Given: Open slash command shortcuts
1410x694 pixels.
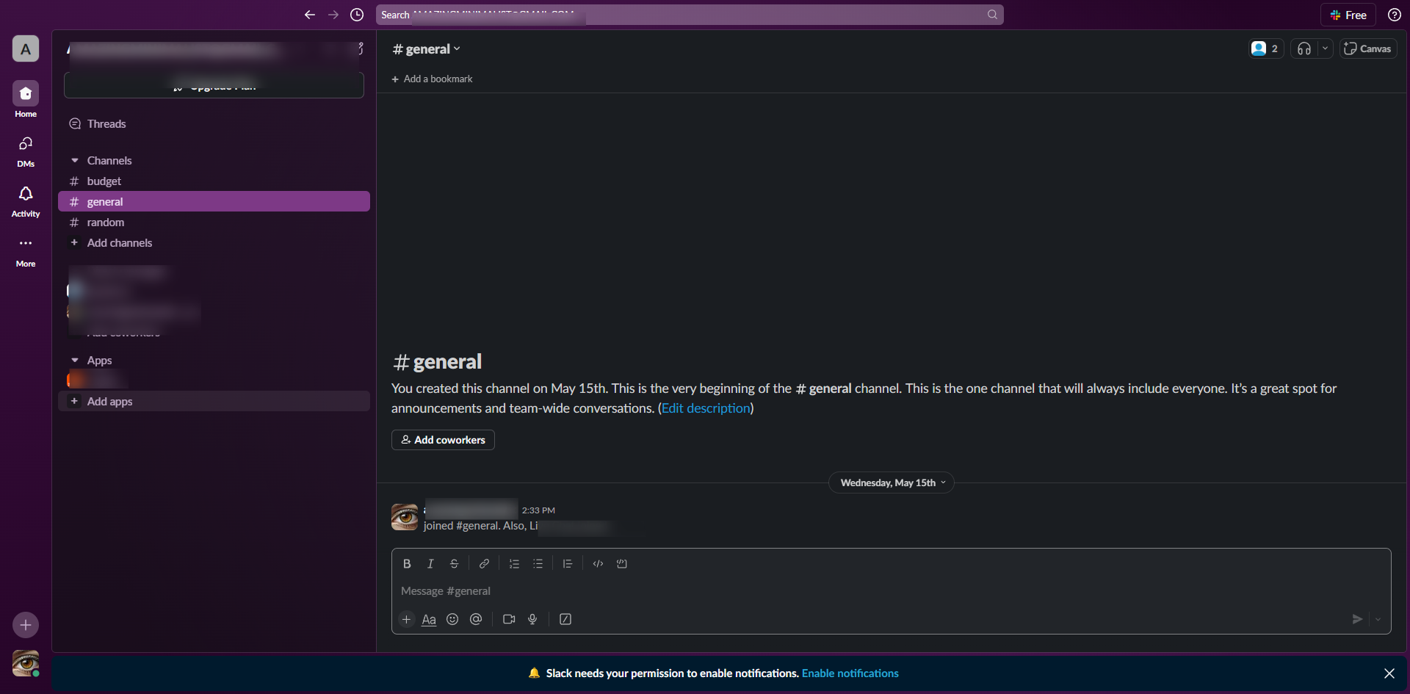Looking at the screenshot, I should (x=565, y=620).
